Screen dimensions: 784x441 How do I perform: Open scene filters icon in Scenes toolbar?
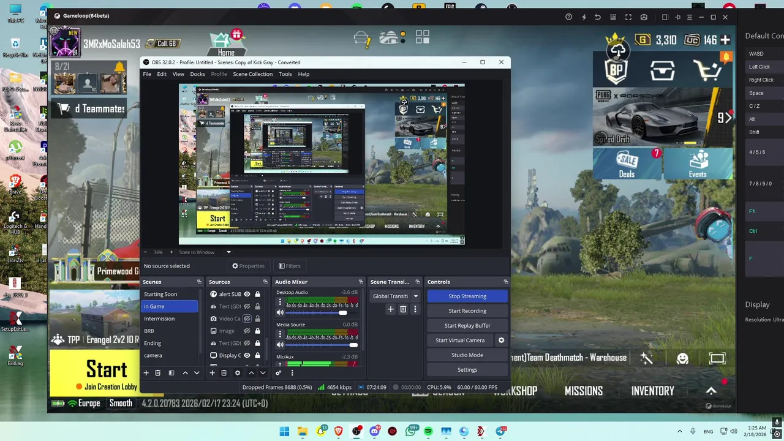(x=171, y=372)
